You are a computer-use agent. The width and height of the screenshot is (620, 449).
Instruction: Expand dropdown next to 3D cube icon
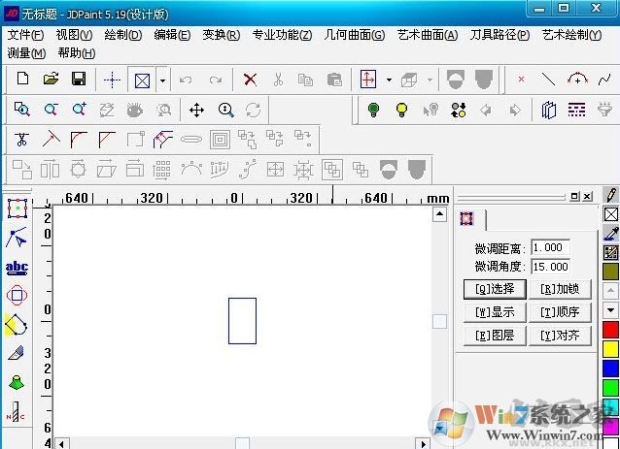tap(430, 80)
